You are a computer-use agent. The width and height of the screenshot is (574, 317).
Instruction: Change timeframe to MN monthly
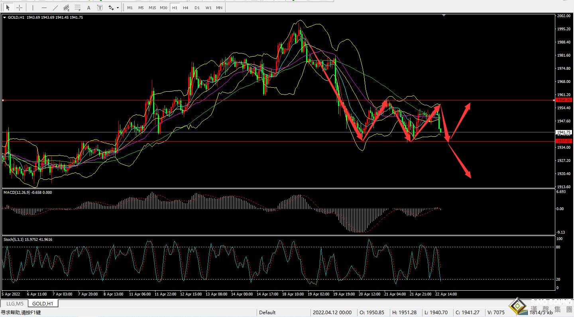point(219,8)
